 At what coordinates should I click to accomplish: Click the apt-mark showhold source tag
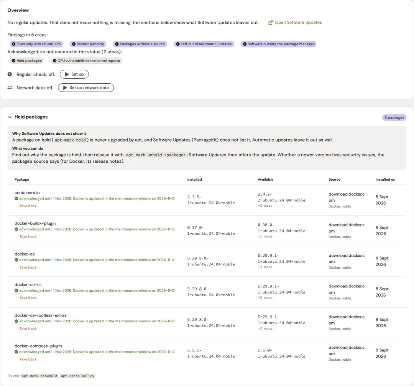pos(39,376)
